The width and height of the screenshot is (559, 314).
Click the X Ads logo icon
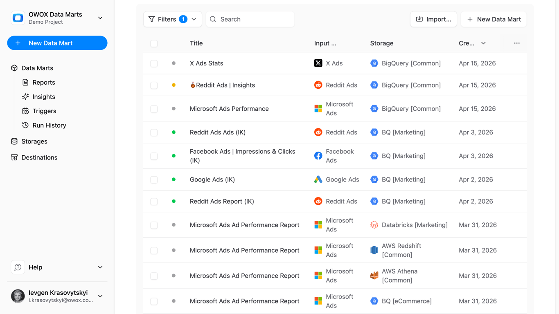pyautogui.click(x=318, y=63)
